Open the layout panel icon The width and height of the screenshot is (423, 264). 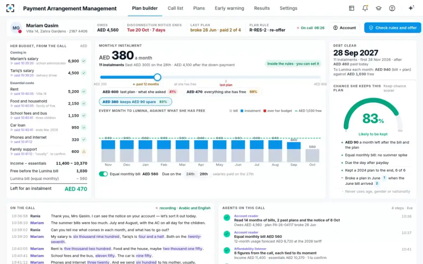click(x=351, y=8)
